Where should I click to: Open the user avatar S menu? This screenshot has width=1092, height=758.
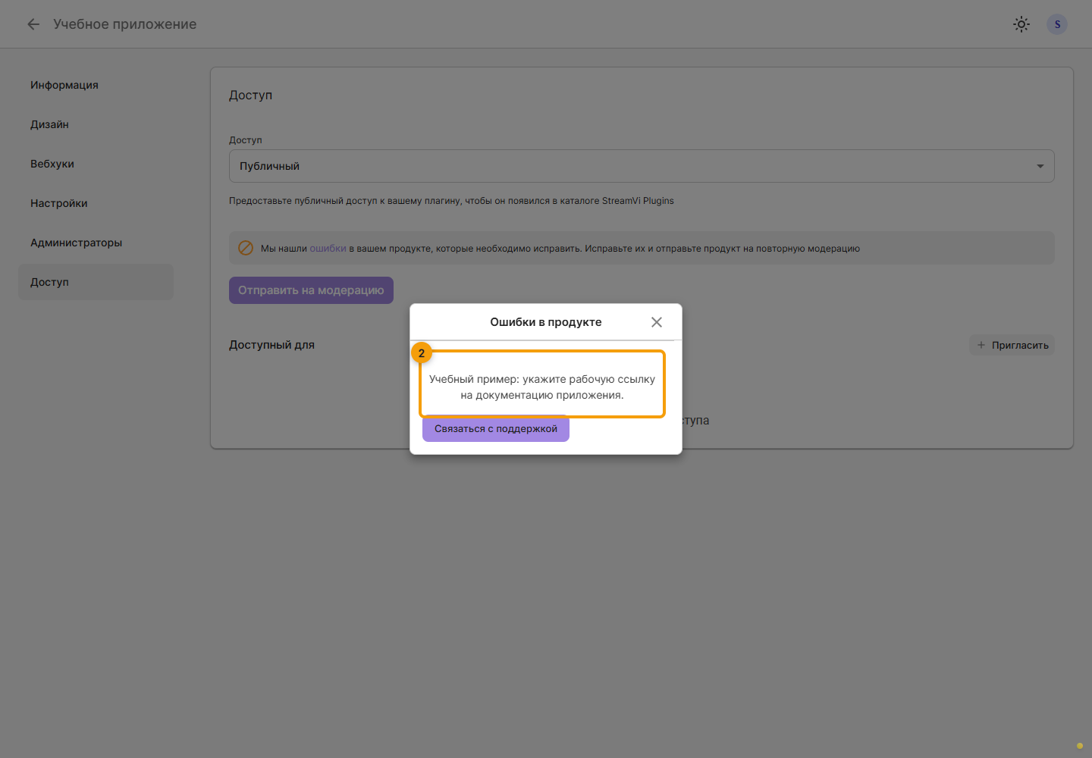1057,24
